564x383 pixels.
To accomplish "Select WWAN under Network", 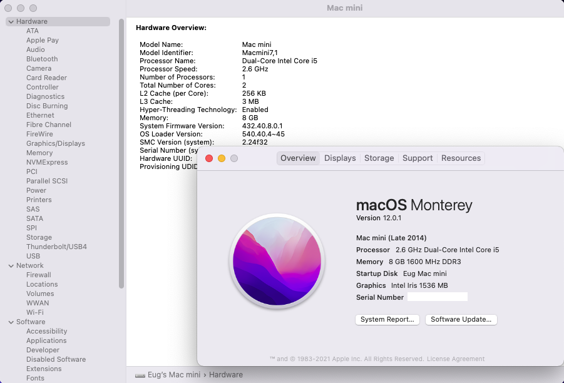I will coord(38,303).
